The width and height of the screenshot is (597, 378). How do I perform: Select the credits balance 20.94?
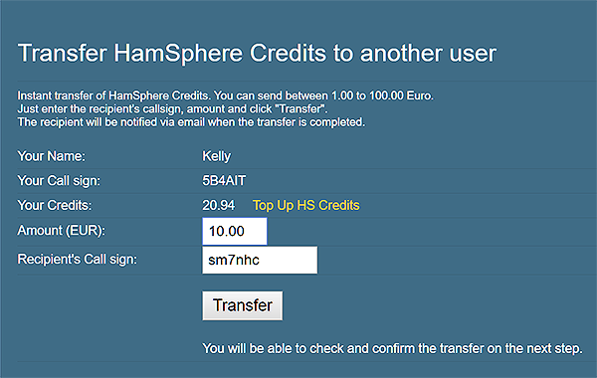[x=219, y=205]
